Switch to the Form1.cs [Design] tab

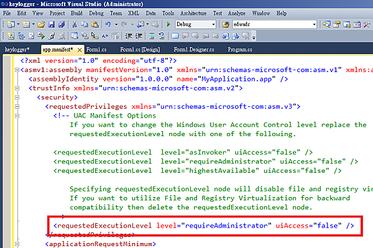coord(140,50)
